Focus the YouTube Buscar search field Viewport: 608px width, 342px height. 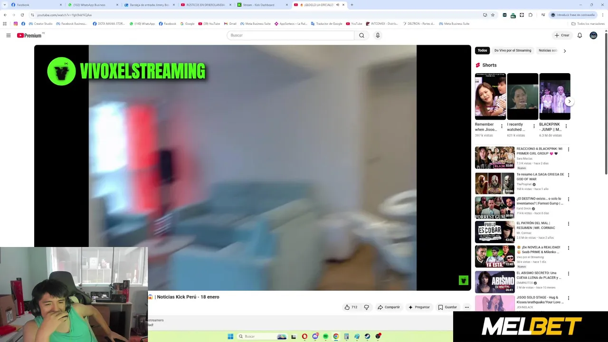click(x=290, y=35)
